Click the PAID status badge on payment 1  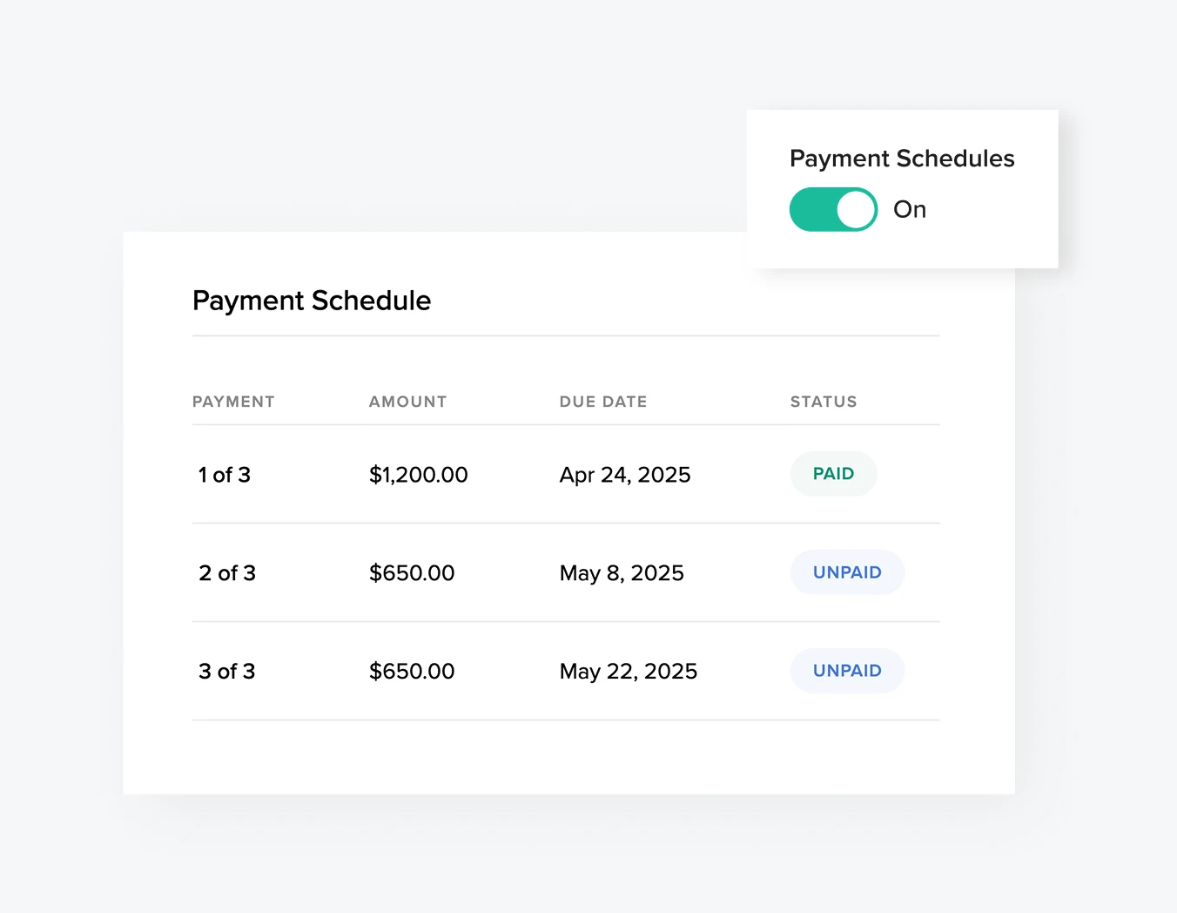[x=833, y=474]
